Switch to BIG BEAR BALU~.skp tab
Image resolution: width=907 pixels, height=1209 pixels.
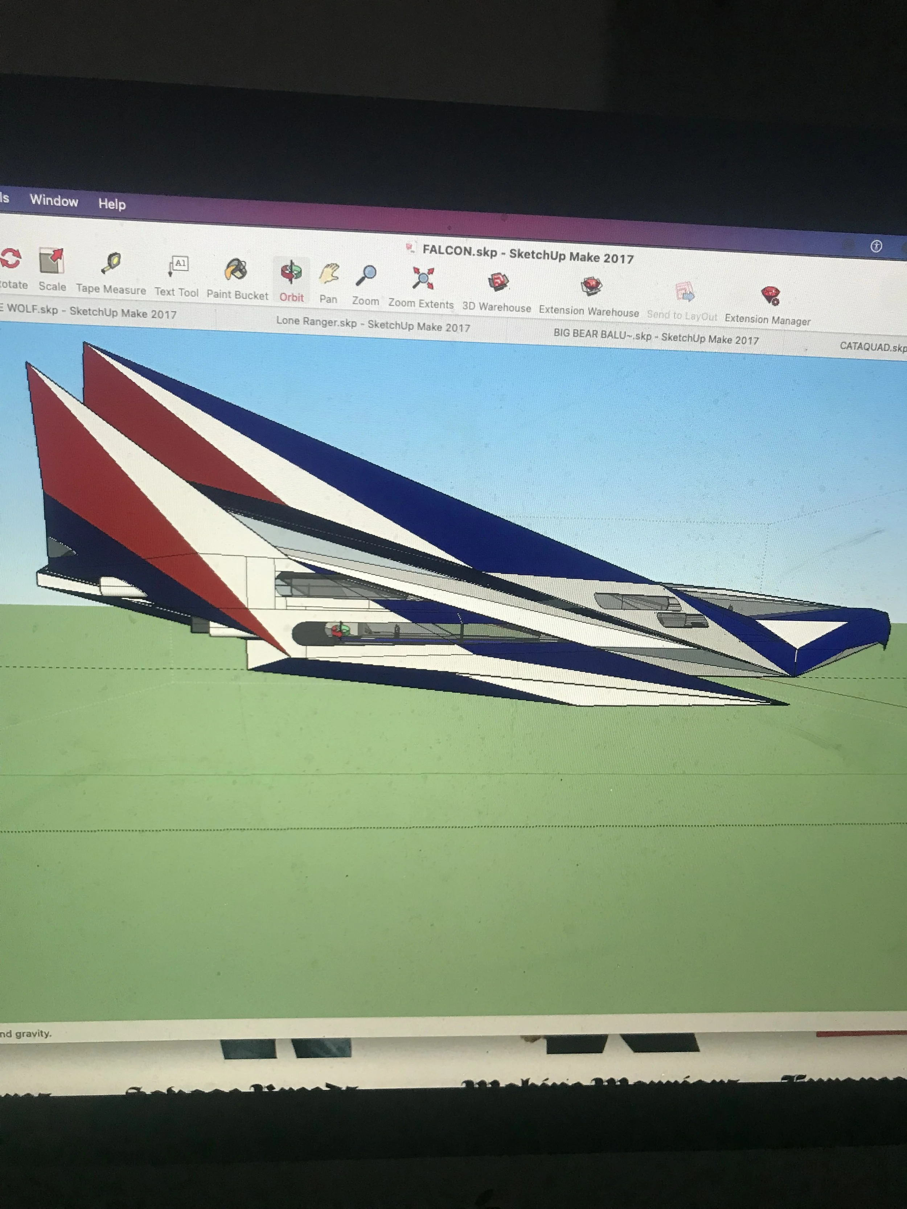tap(656, 337)
